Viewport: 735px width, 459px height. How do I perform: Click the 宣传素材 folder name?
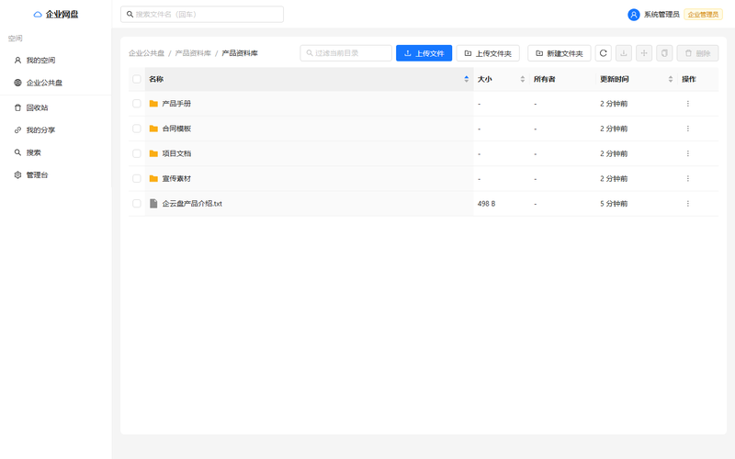pyautogui.click(x=176, y=178)
